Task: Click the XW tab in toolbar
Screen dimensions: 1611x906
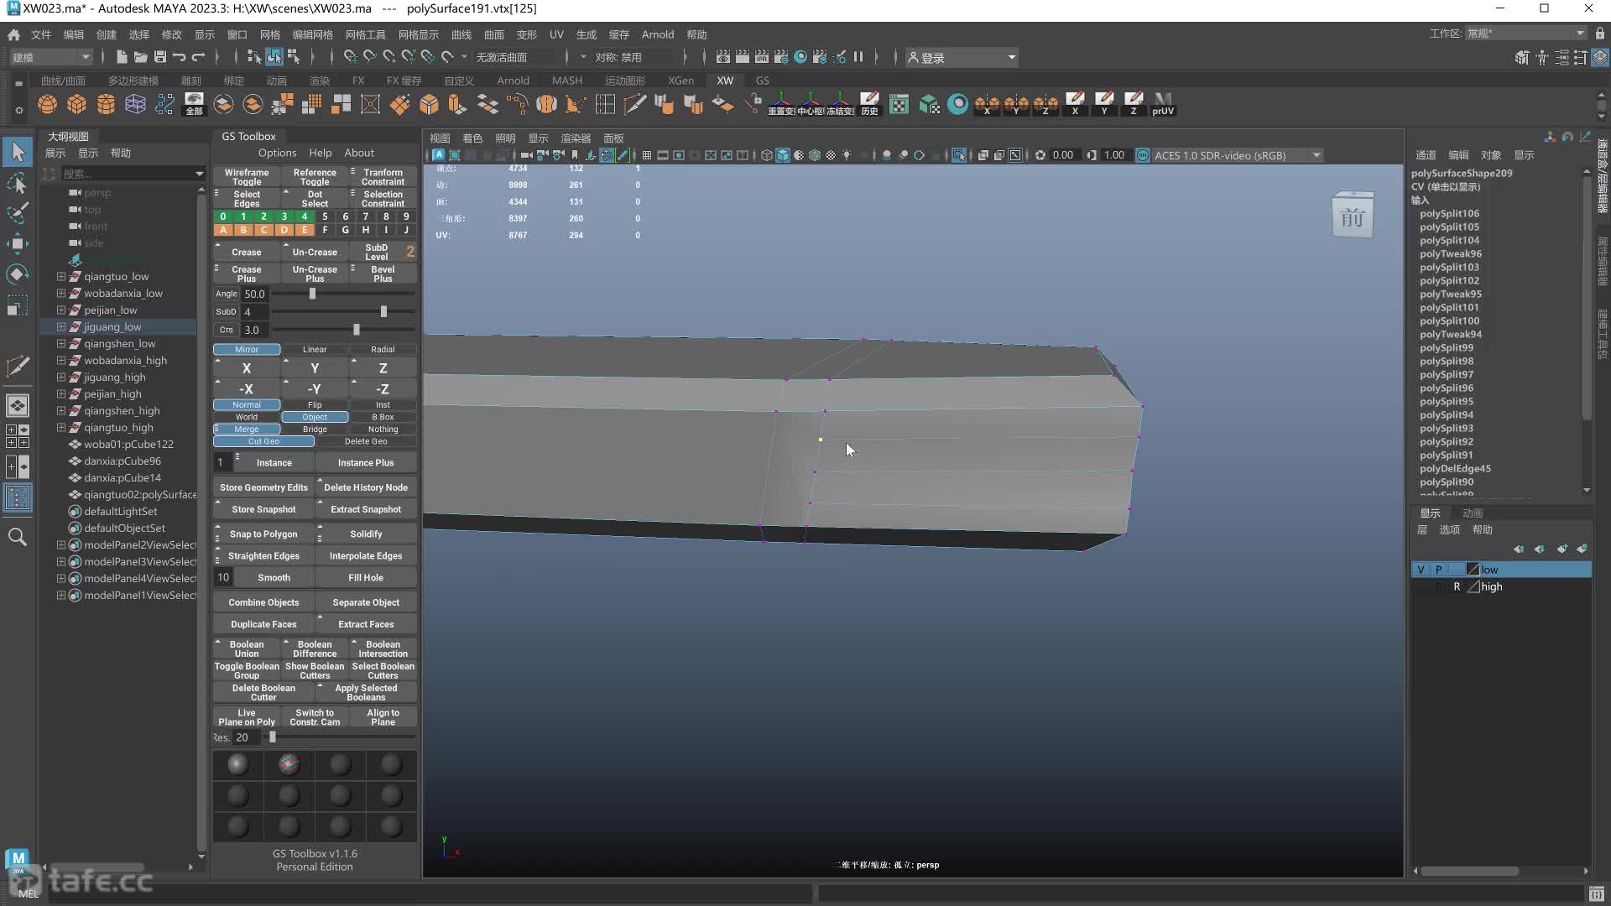Action: [x=725, y=80]
